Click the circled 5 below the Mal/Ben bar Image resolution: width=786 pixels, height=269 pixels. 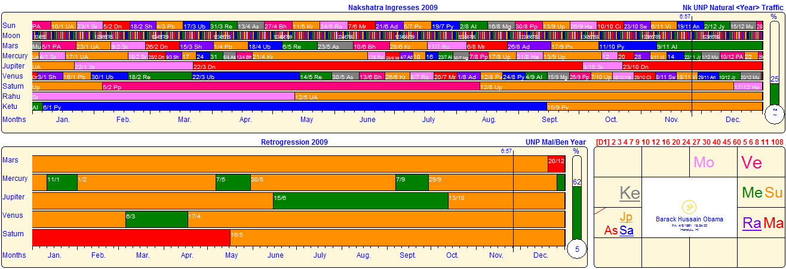click(576, 250)
